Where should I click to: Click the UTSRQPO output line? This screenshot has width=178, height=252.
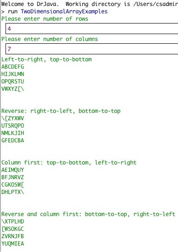point(13,126)
